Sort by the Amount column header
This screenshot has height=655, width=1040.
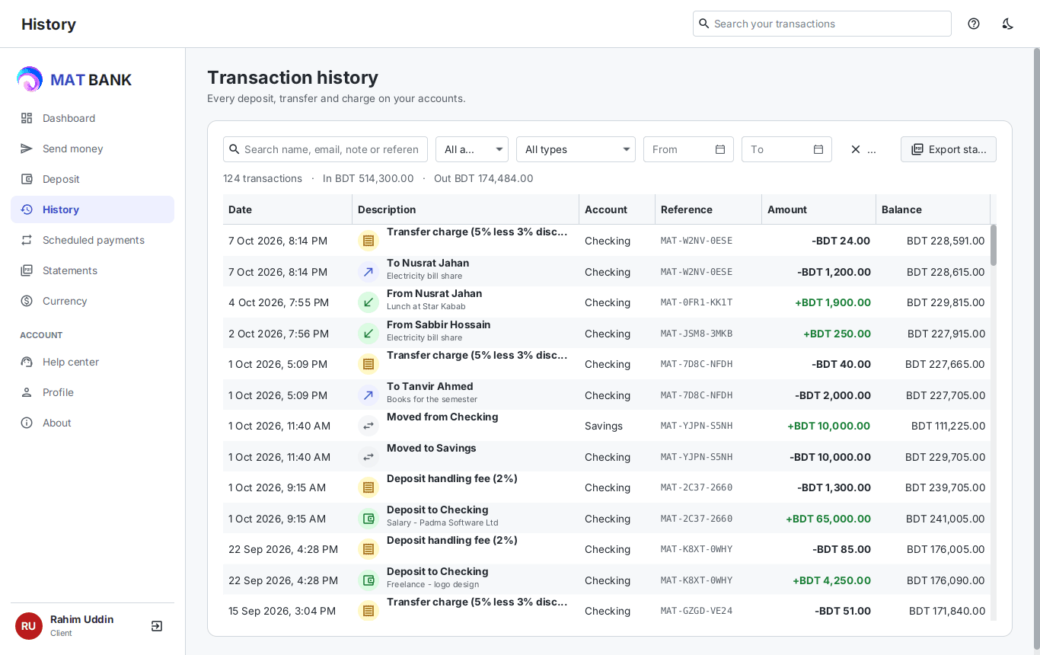pos(819,209)
